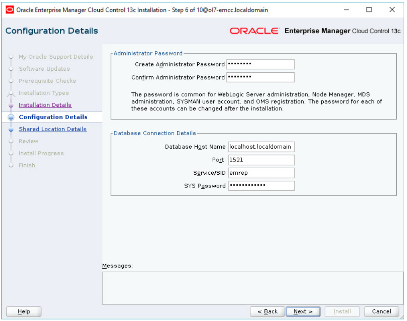Click the Service/SID field with emrep
Screen dimensions: 407x321
(x=261, y=173)
